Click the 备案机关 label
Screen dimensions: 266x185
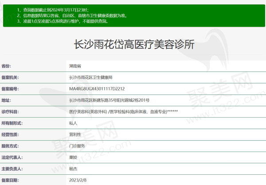pyautogui.click(x=10, y=78)
